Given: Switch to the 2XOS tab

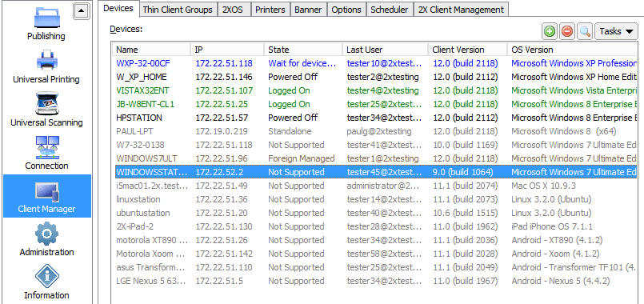Looking at the screenshot, I should 234,10.
